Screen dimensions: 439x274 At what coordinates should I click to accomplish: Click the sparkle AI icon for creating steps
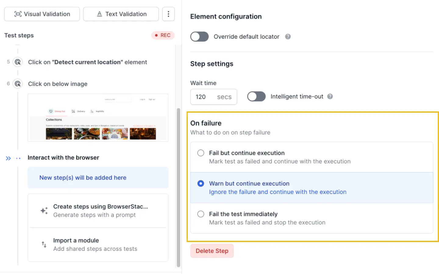tap(44, 211)
